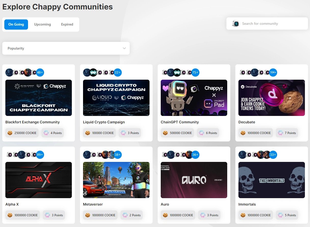Screen dimensions: 310x227
Task: Click the 48+ members badge on Blackfort
Action: [40, 73]
